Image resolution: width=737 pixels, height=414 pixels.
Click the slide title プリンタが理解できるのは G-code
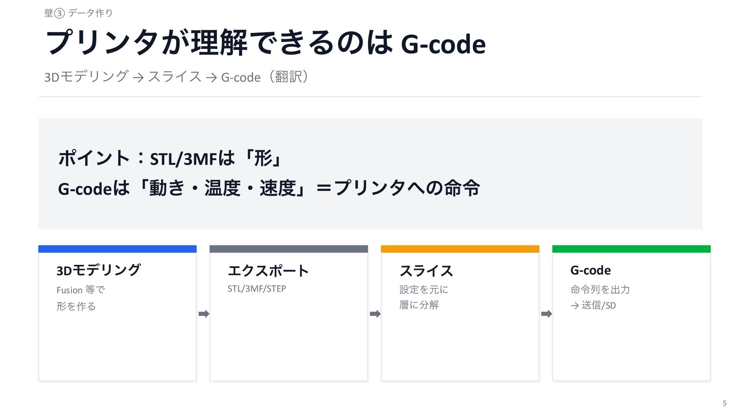[x=265, y=43]
